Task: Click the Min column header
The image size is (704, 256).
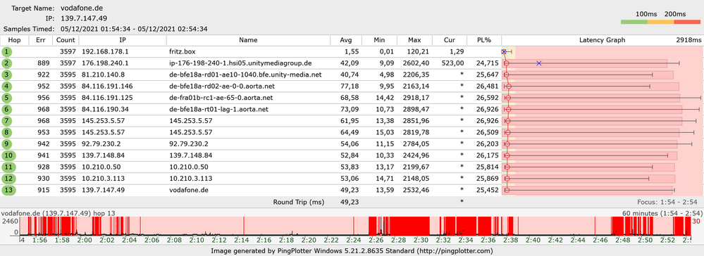Action: coord(379,40)
